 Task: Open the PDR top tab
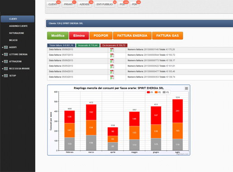coord(134,5)
